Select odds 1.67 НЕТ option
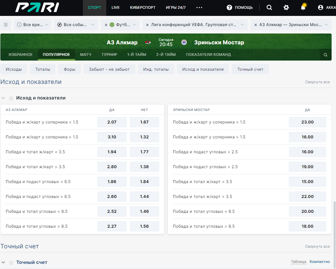This screenshot has height=269, width=336. coord(144,122)
